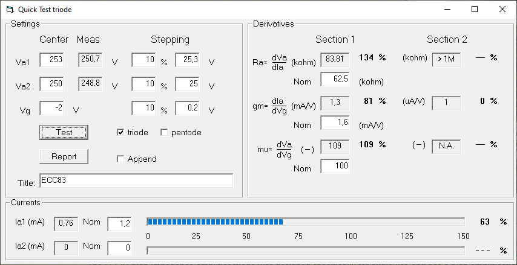Toggle the Append checkbox

click(120, 159)
